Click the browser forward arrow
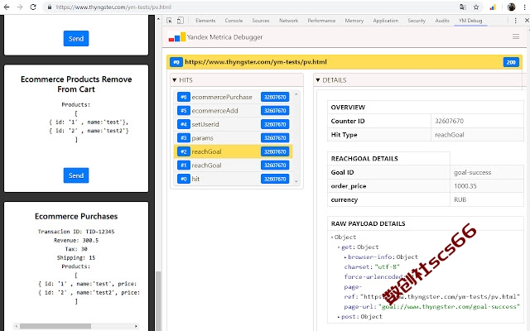The image size is (530, 331). [x=20, y=7]
